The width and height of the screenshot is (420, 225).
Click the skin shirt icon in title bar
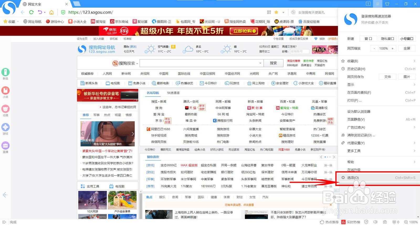[x=387, y=4]
